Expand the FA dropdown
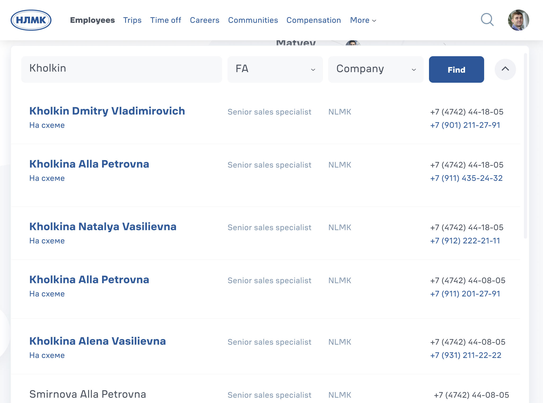Screen dimensions: 543x403 click(x=275, y=69)
